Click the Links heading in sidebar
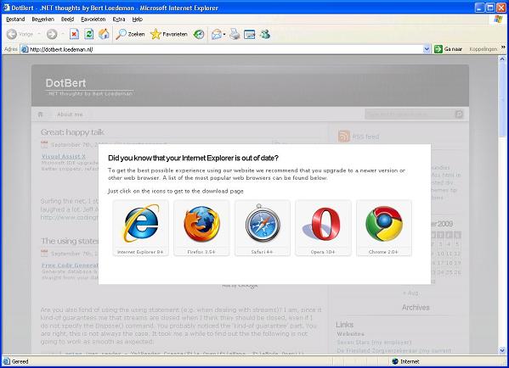Screen dimensions: 509x368 click(x=344, y=325)
